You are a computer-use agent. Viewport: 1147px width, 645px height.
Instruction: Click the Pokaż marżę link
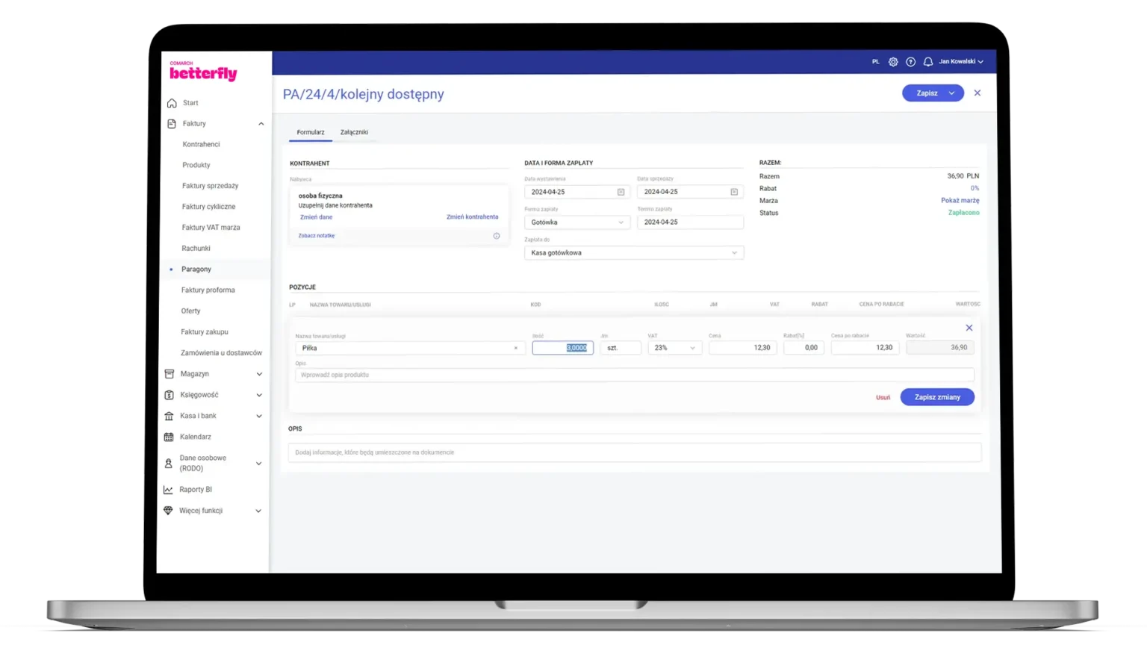tap(960, 201)
